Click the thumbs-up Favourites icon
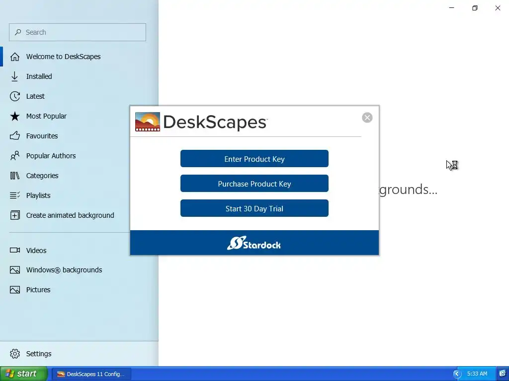This screenshot has width=509, height=381. pyautogui.click(x=14, y=136)
